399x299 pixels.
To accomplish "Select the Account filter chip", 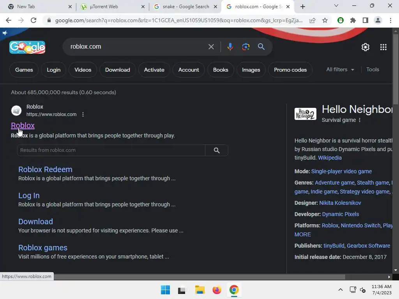I will tap(189, 70).
